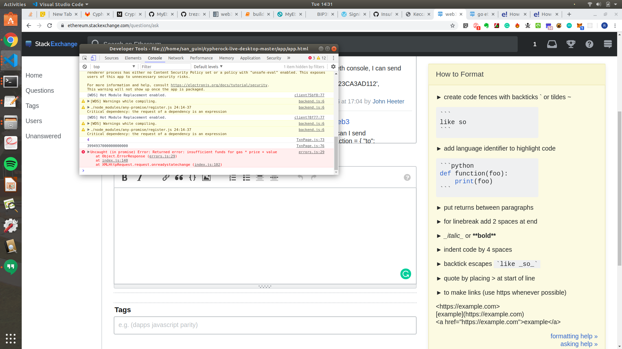Show applications grid in dock

tap(11, 338)
